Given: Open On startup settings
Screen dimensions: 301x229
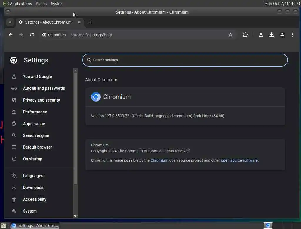Looking at the screenshot, I should 32,159.
